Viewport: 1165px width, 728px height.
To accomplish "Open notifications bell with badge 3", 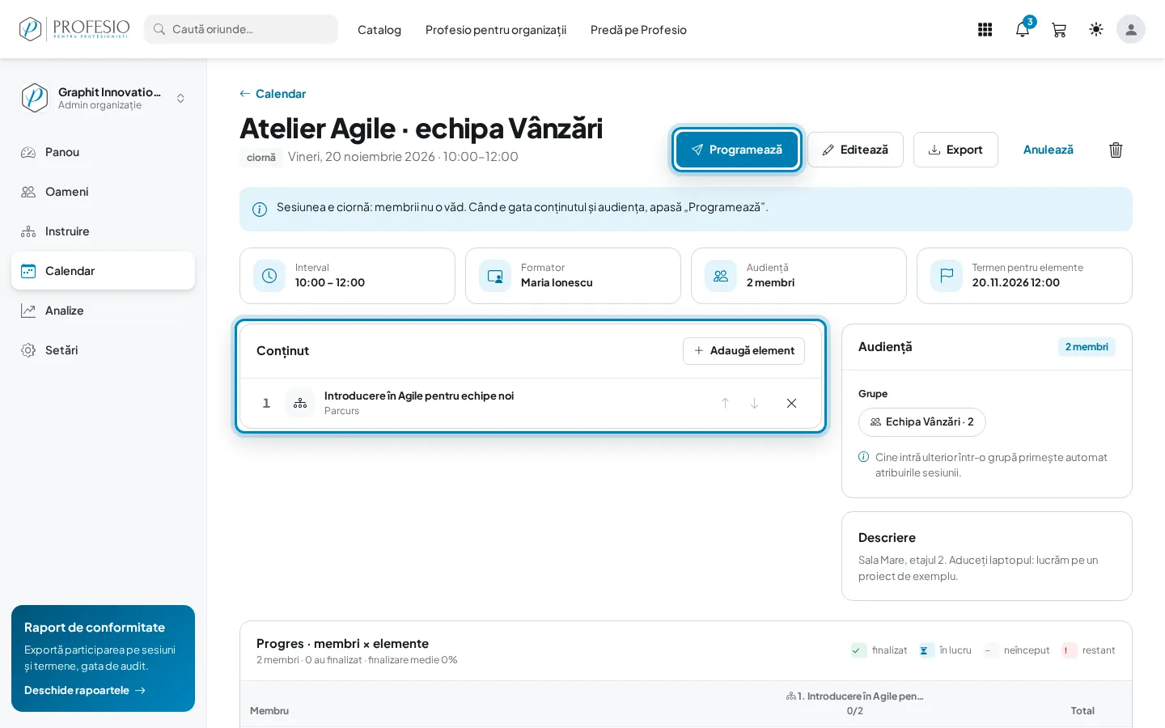I will click(x=1023, y=30).
